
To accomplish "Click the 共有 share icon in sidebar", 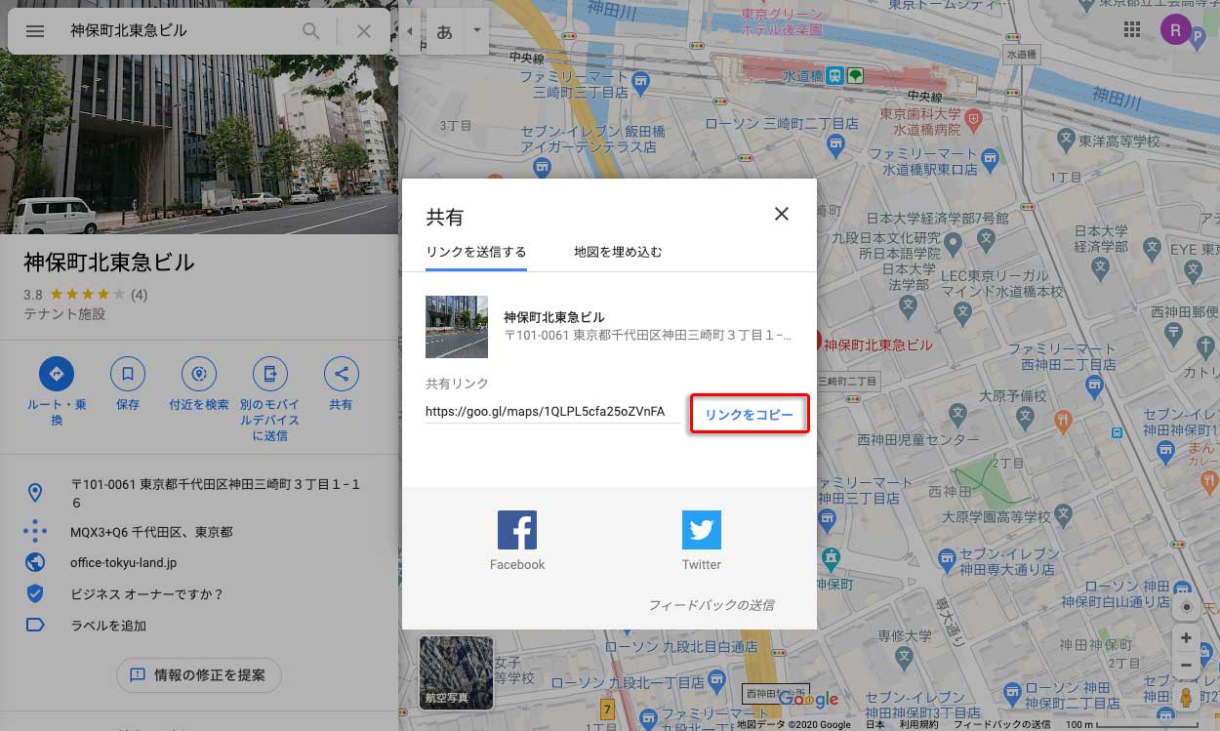I will click(x=341, y=374).
